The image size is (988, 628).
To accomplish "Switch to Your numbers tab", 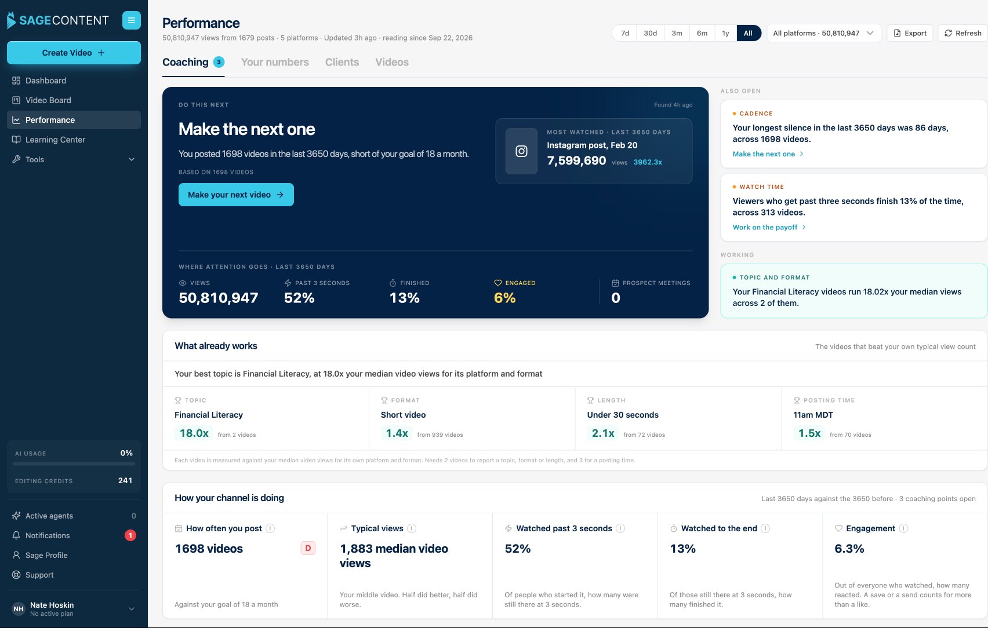I will pos(275,62).
